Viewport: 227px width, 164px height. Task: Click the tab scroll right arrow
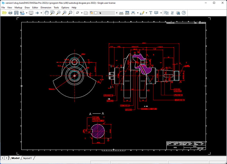[7, 158]
